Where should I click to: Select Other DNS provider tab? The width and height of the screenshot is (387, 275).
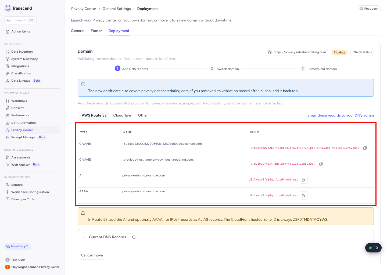143,115
